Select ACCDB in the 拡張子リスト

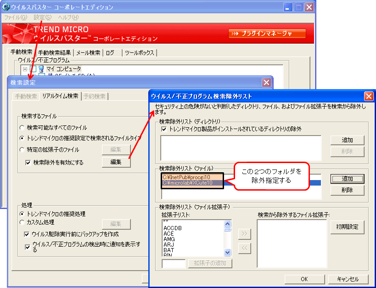(173, 228)
